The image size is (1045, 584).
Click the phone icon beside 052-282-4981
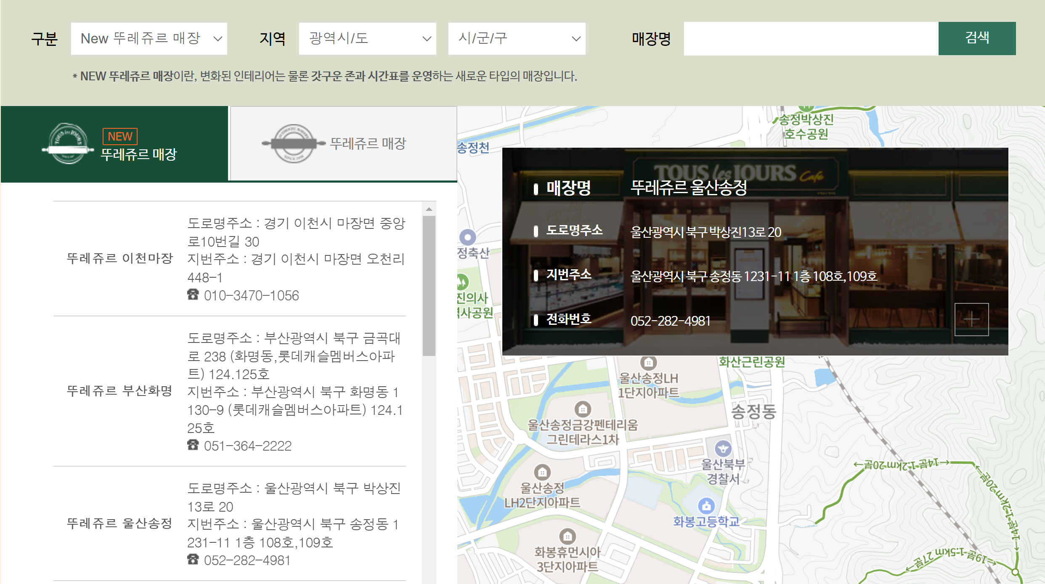tap(193, 560)
